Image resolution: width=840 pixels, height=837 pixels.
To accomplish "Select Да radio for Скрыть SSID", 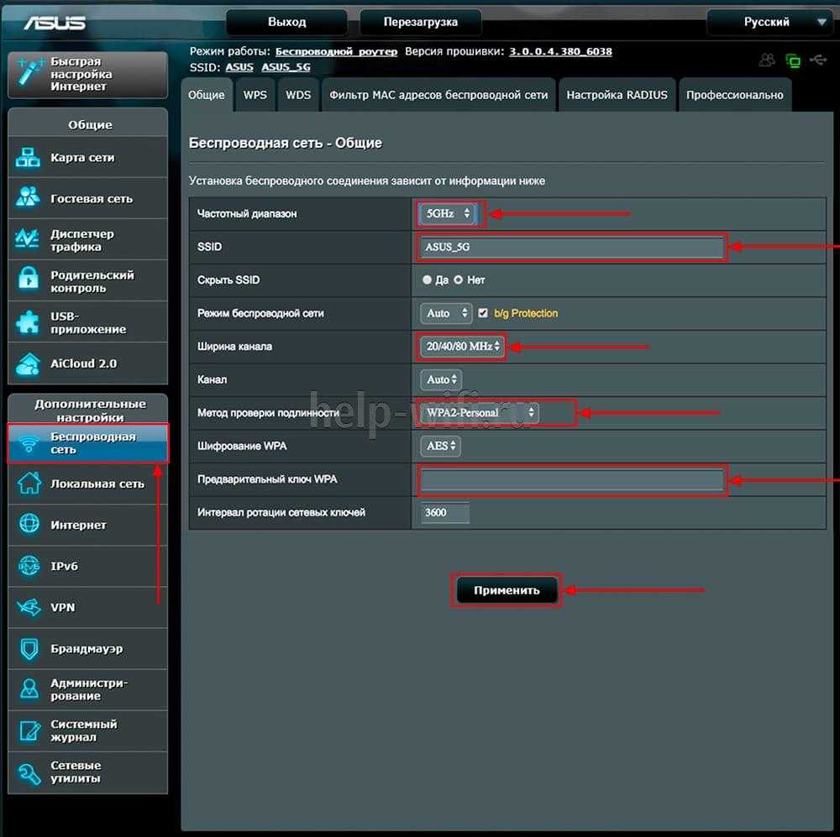I will (x=428, y=280).
